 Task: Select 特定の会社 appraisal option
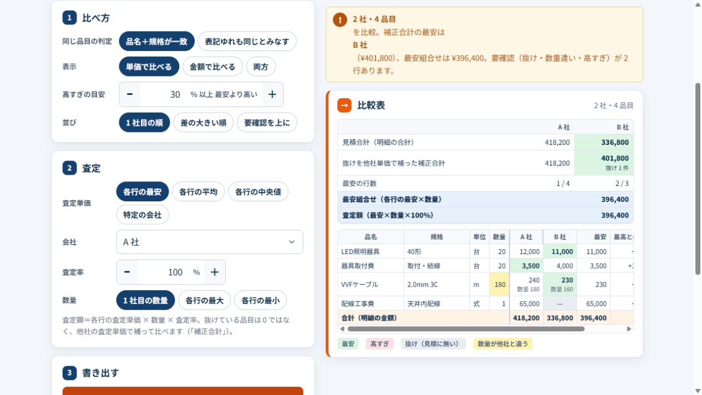pos(142,215)
